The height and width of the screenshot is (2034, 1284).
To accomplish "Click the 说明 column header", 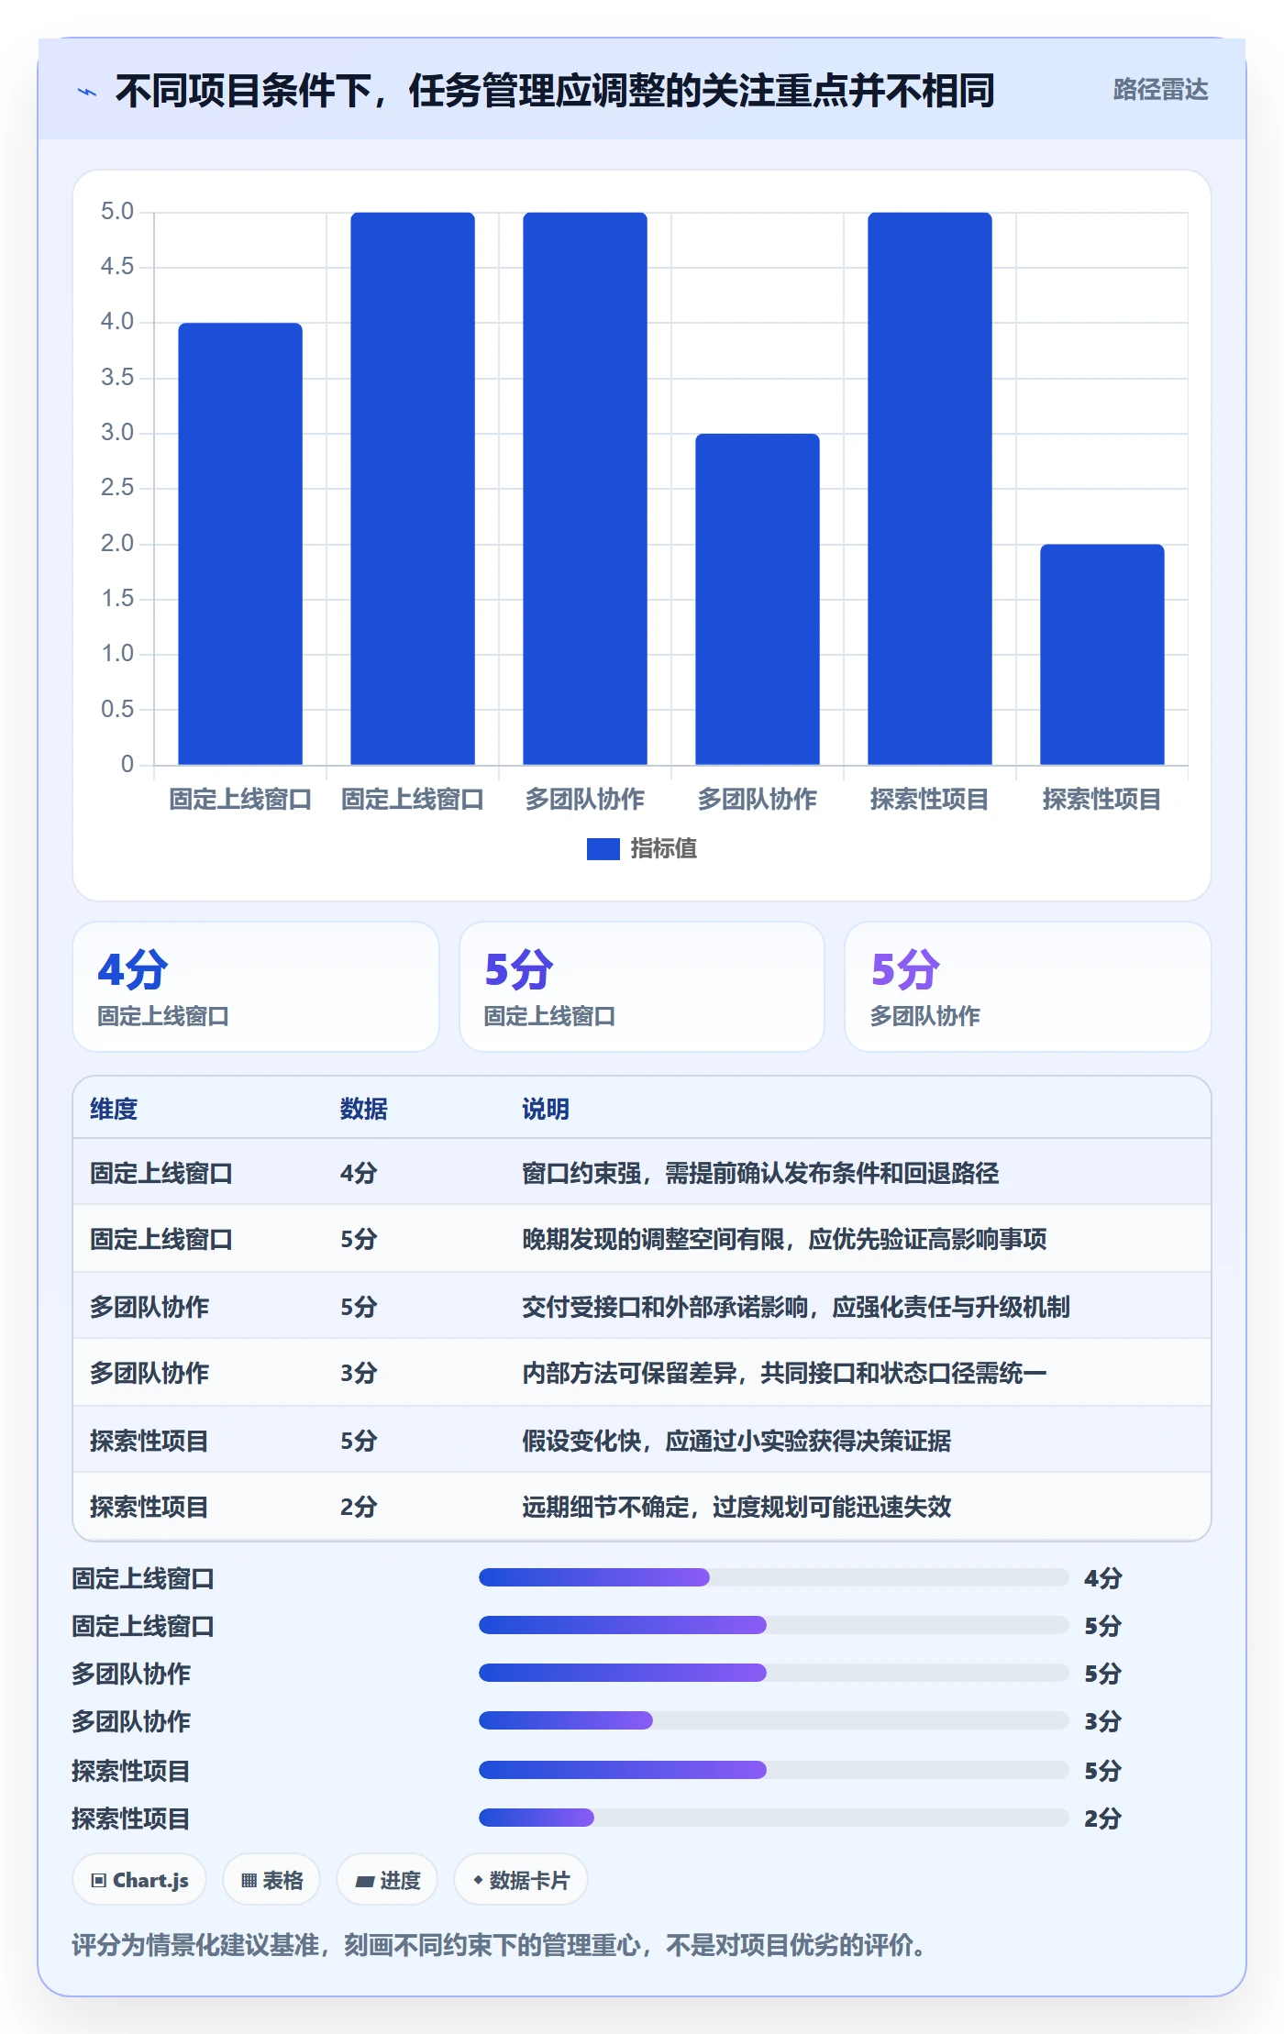I will pyautogui.click(x=546, y=1109).
